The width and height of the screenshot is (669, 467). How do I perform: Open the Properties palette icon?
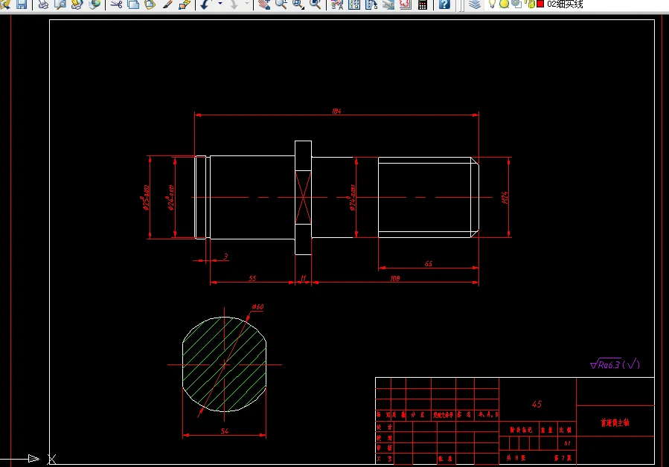tap(337, 4)
